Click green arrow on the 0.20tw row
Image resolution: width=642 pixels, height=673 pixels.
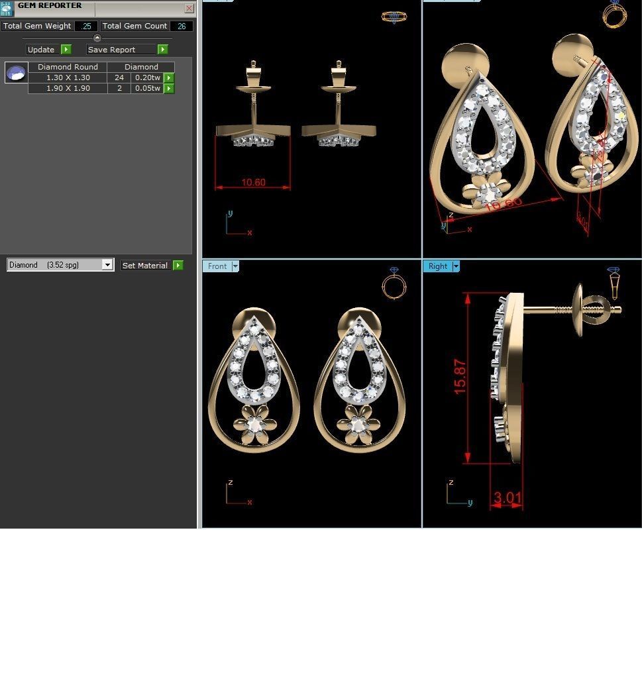tap(169, 78)
